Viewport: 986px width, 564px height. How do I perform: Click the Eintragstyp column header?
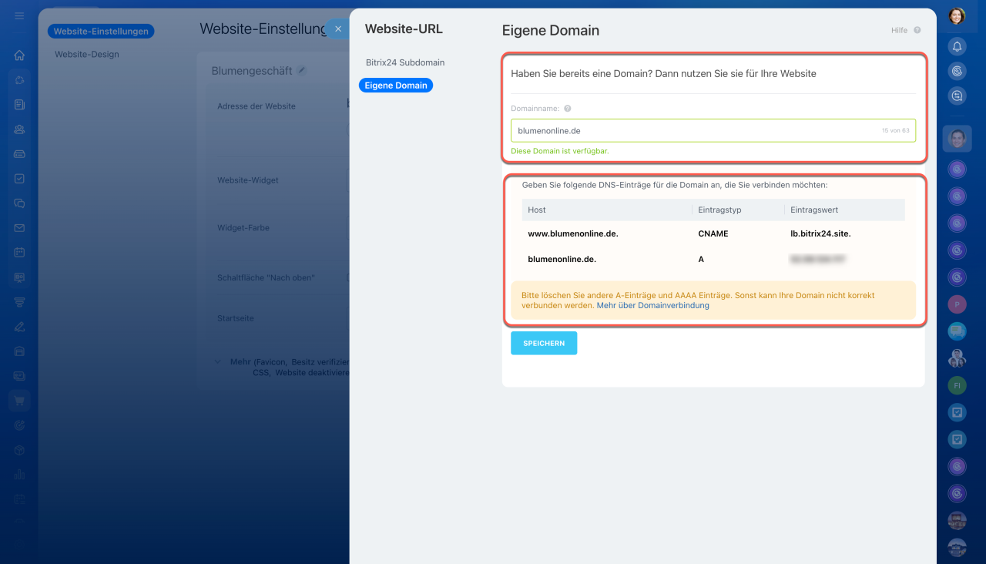(719, 210)
